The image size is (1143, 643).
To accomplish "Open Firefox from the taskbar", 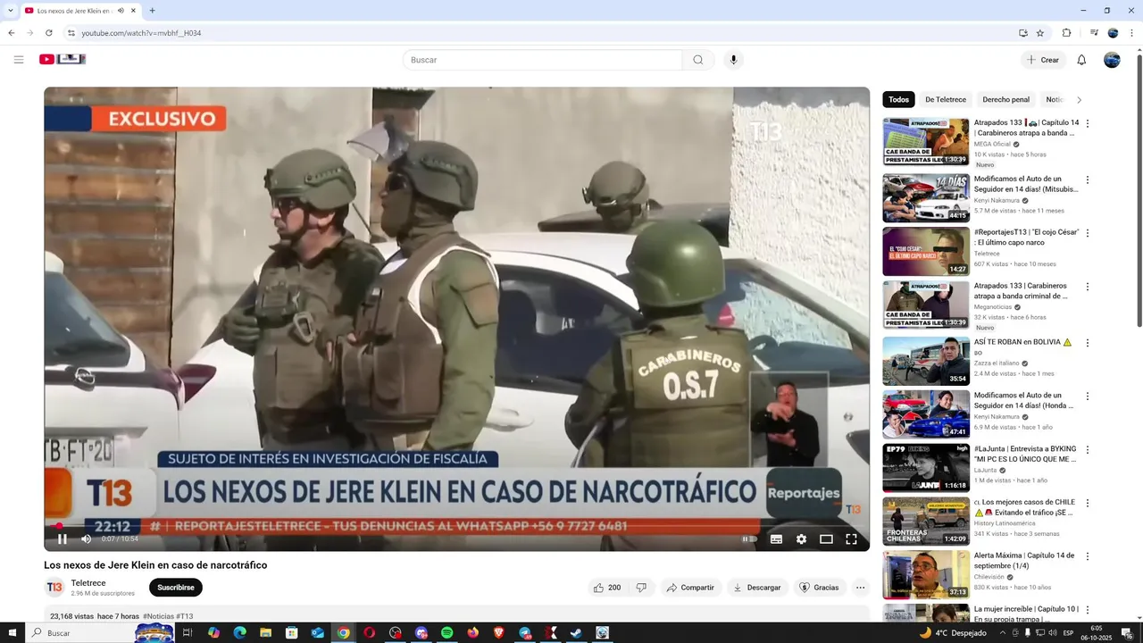I will pos(473,632).
